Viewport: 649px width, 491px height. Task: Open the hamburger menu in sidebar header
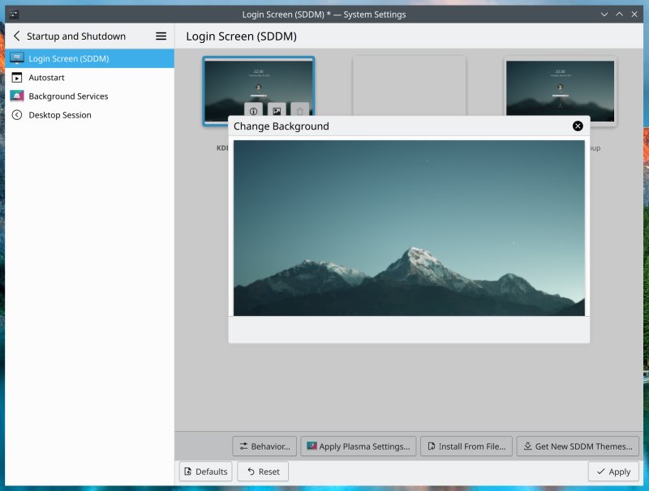point(161,36)
